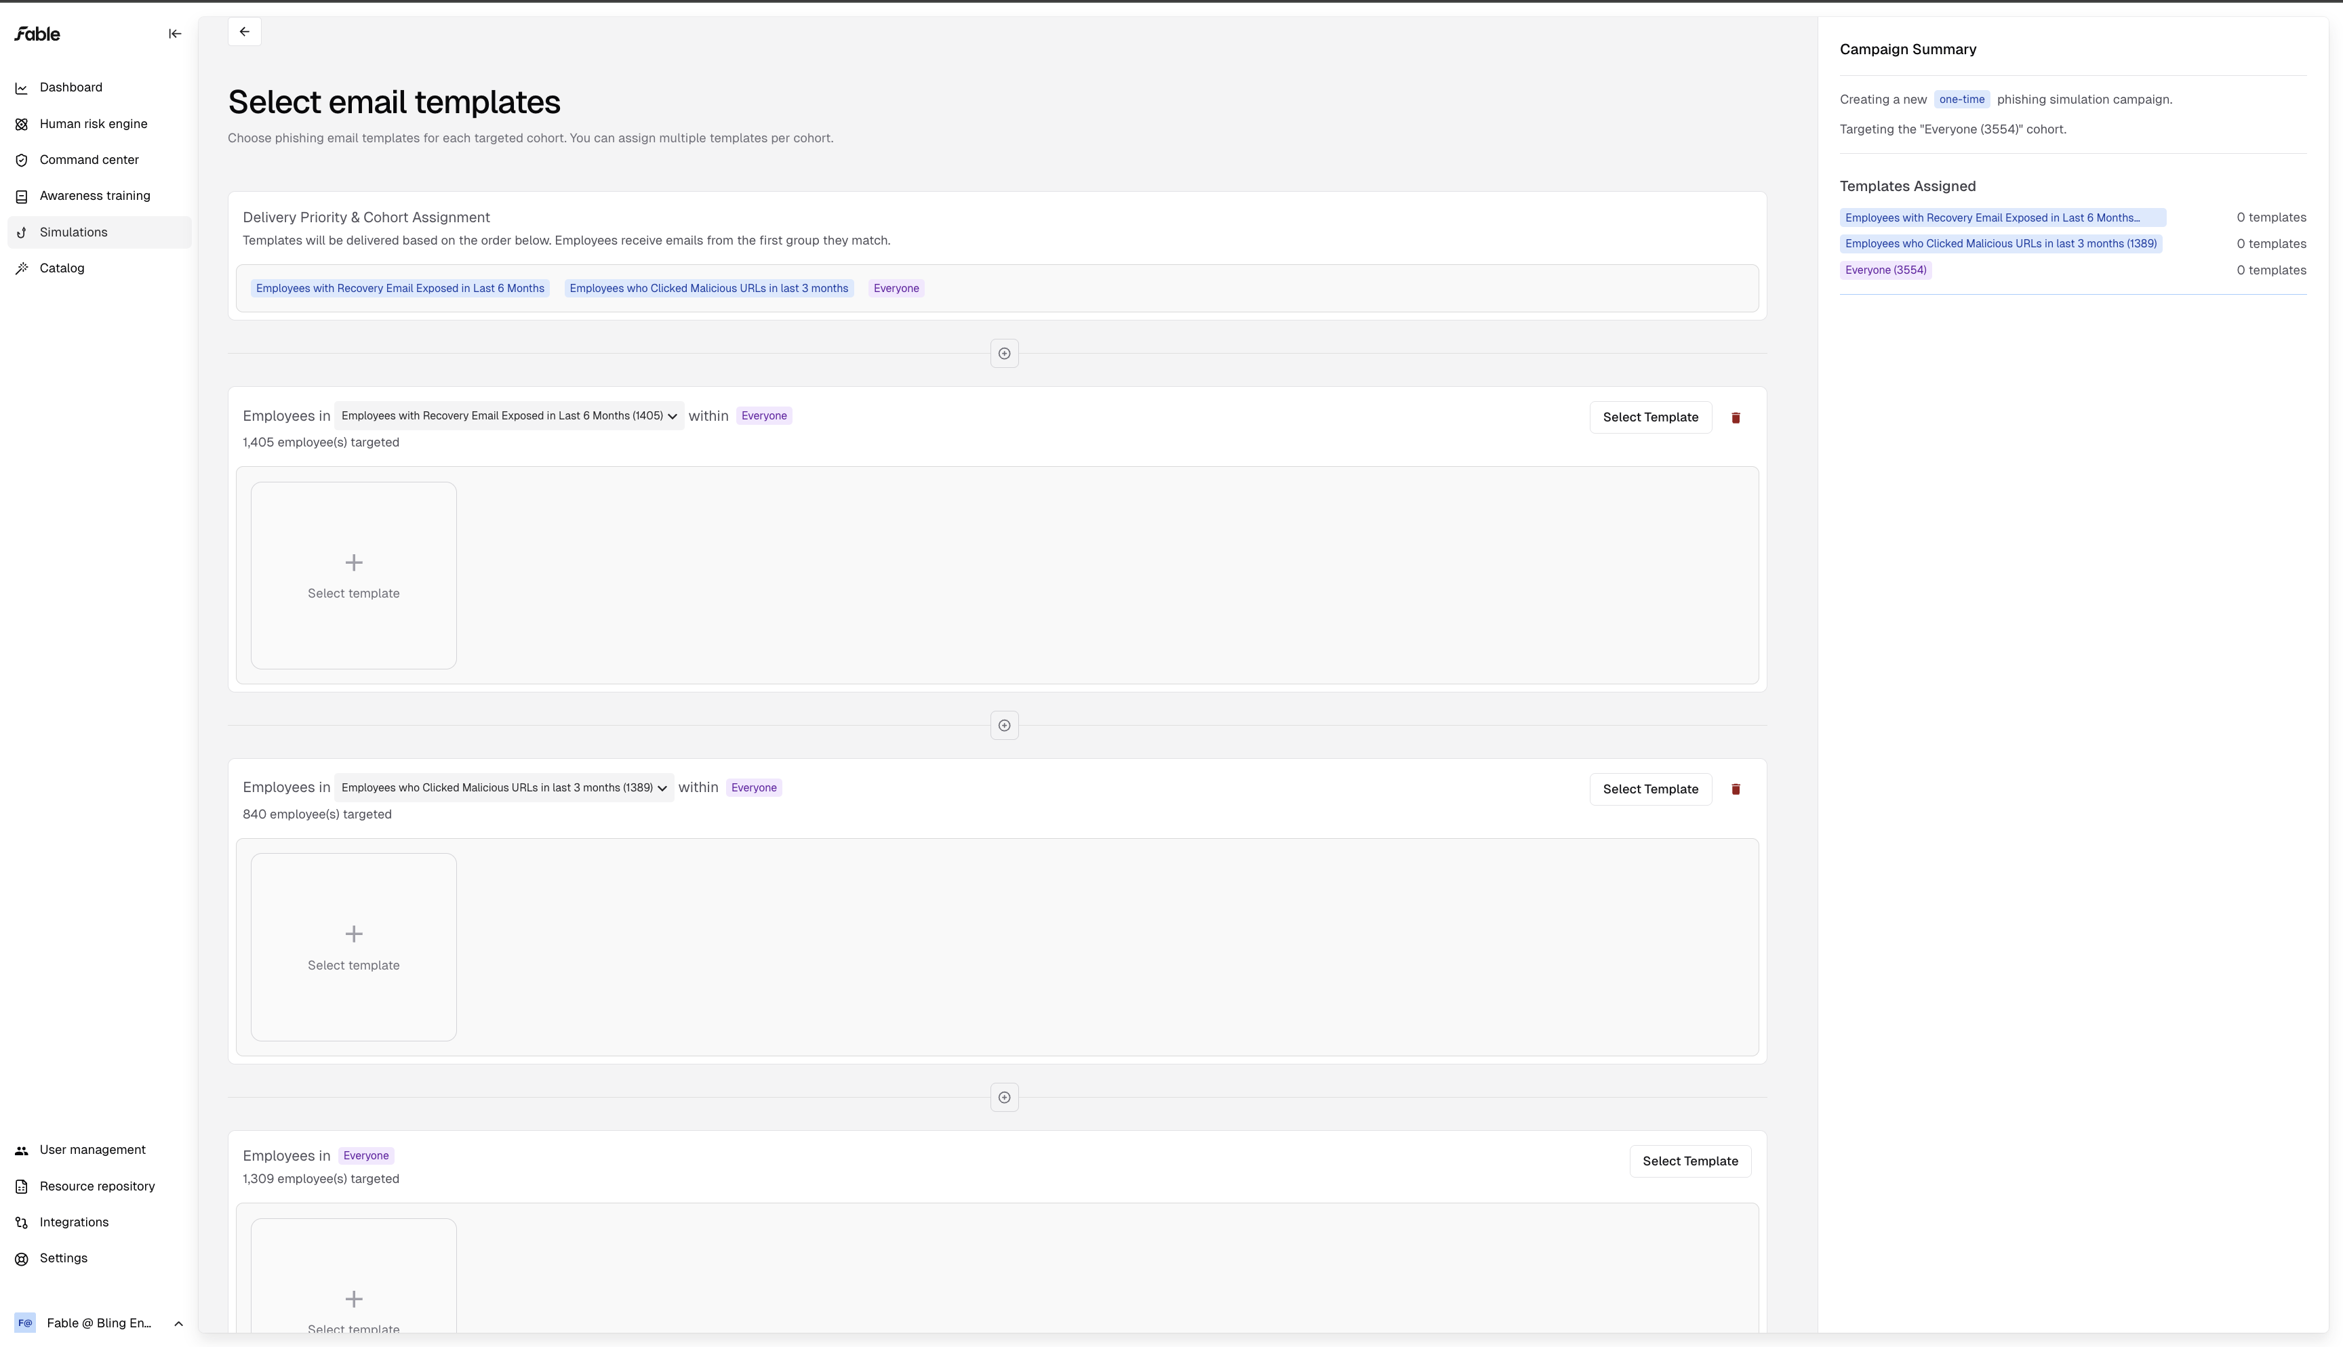
Task: Click Delivery Priority & Cohort Assignment heading
Action: pyautogui.click(x=365, y=218)
